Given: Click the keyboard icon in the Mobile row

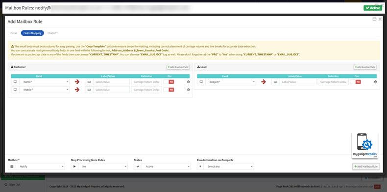Looking at the screenshot, I should click(89, 90).
